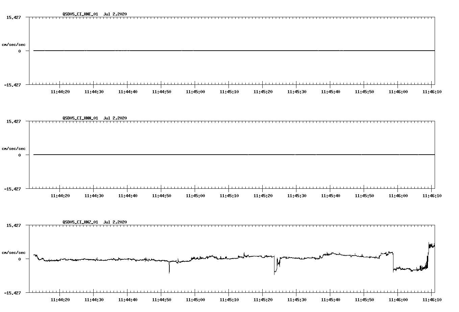Click the -15.427 lower limit of HNZ plot
Image resolution: width=459 pixels, height=312 pixels.
coord(12,293)
